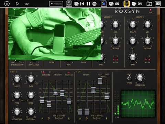Toggle TRIG OFF in the VCA section
Image resolution: width=165 pixels, height=124 pixels.
pyautogui.click(x=87, y=75)
